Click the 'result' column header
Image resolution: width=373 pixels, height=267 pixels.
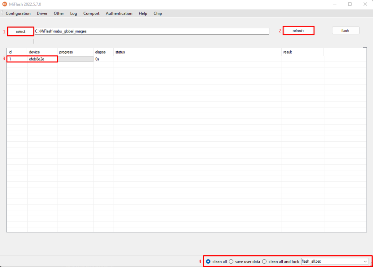point(303,52)
